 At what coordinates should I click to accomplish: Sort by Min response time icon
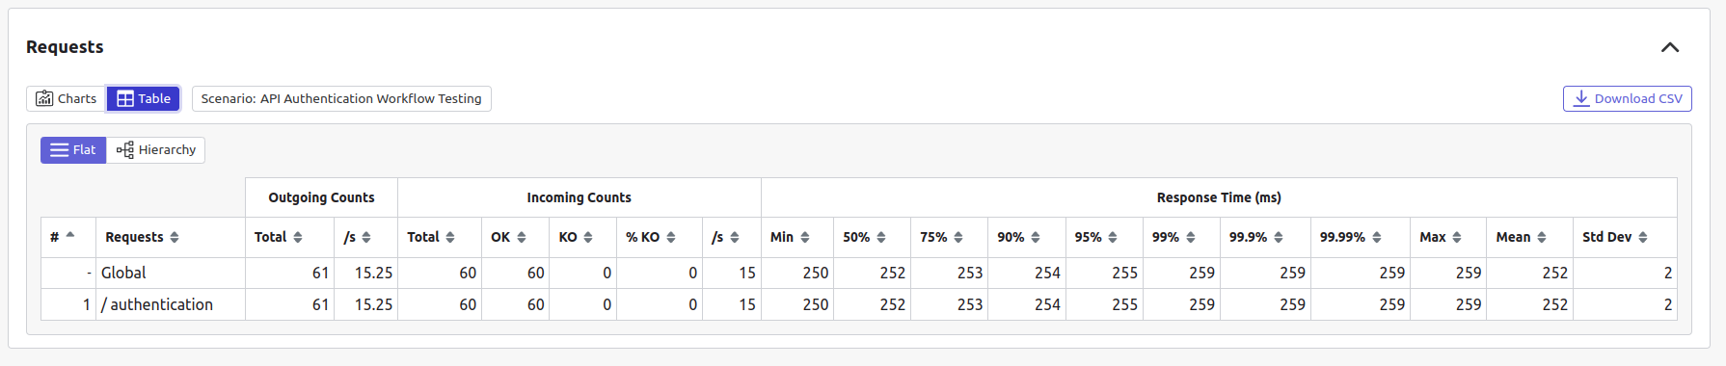point(805,237)
